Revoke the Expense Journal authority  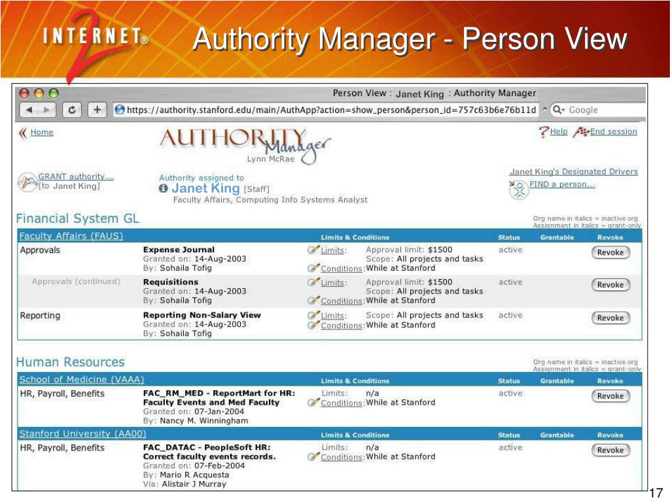pos(610,253)
